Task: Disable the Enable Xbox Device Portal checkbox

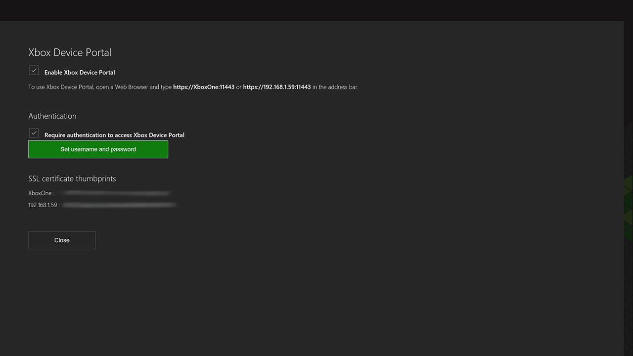Action: pos(34,70)
